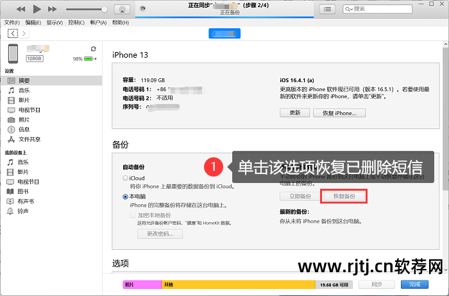Click the sync activity spinner icon
This screenshot has width=449, height=296.
142,8
